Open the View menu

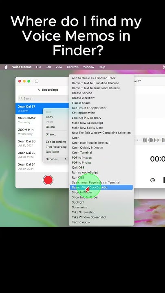coord(59,67)
